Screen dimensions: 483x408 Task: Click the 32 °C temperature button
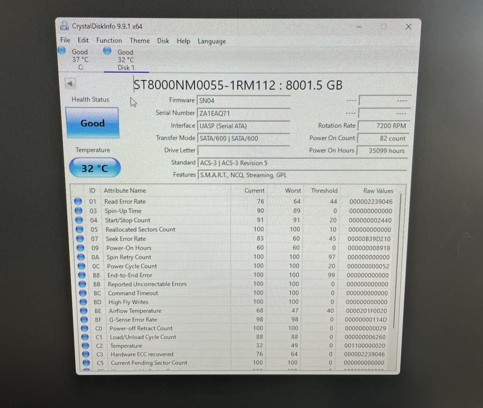tap(95, 168)
